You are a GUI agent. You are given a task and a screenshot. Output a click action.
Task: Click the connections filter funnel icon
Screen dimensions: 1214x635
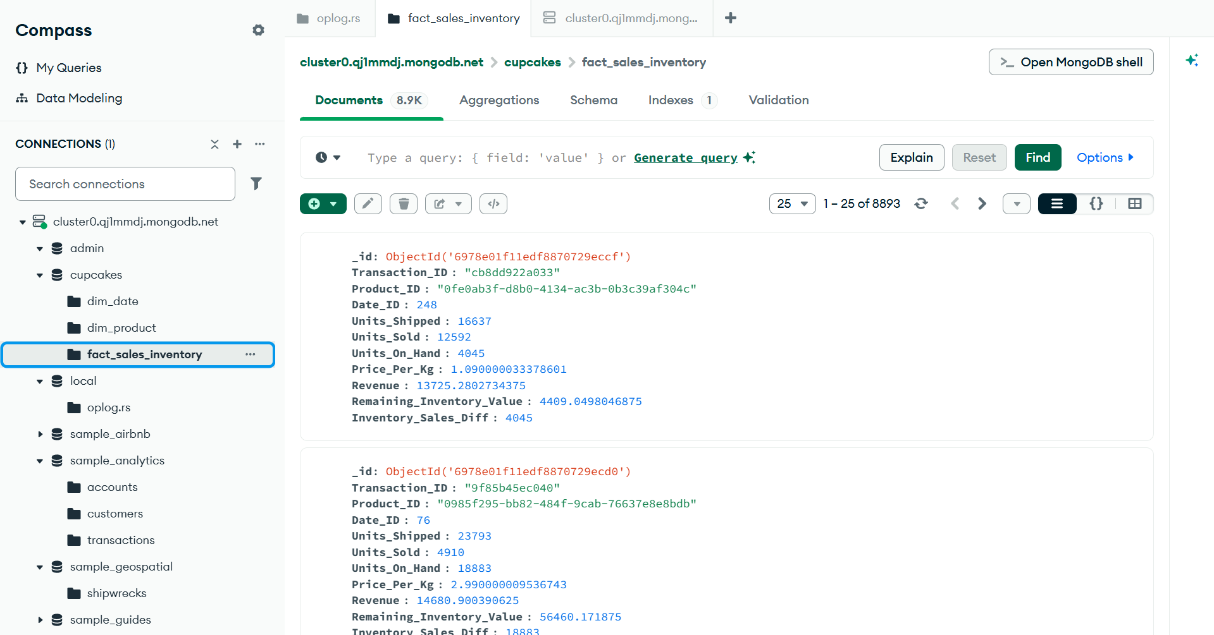click(256, 184)
